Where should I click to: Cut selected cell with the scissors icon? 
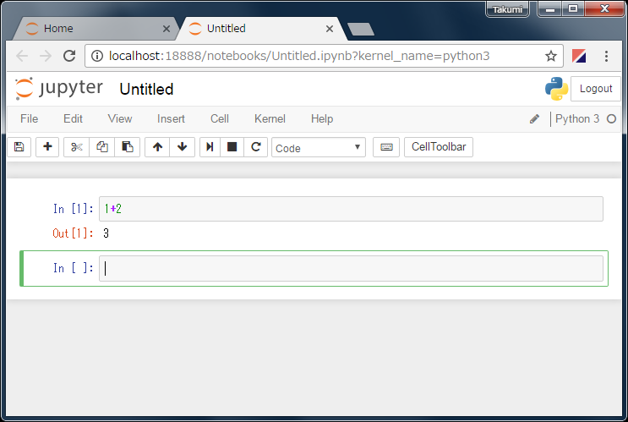pyautogui.click(x=77, y=147)
